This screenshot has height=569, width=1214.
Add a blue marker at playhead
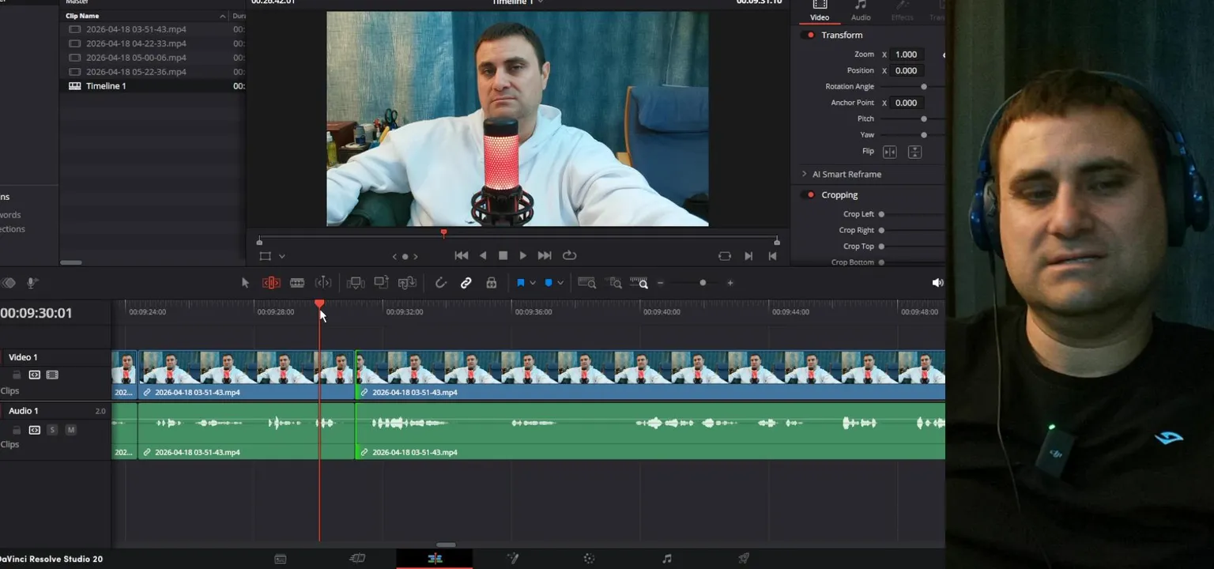pyautogui.click(x=549, y=283)
